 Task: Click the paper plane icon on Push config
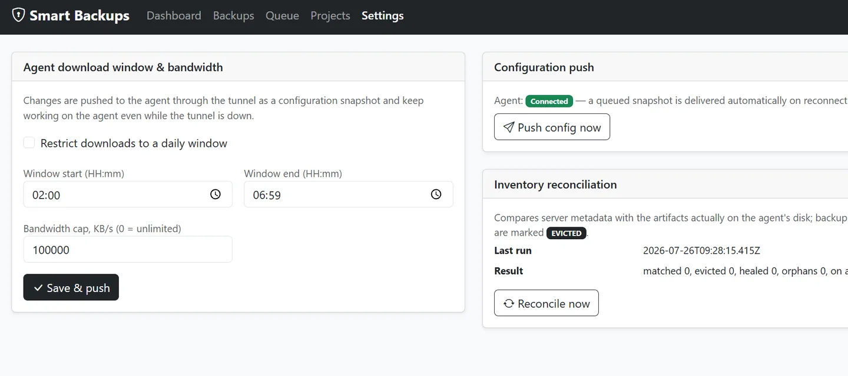(509, 127)
